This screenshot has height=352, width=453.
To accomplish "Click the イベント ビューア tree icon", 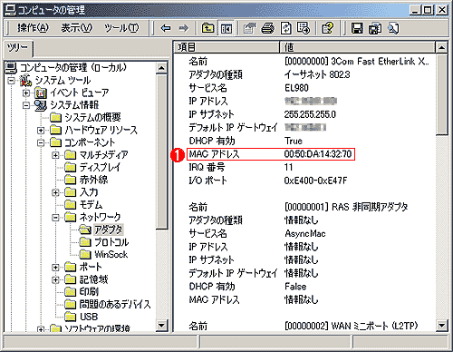I will coord(41,93).
